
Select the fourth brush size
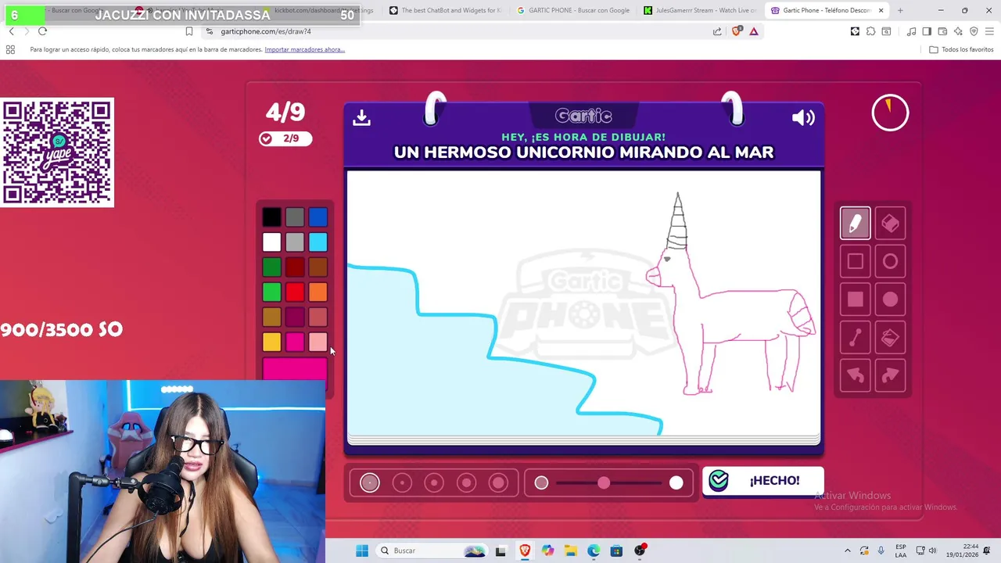point(466,483)
